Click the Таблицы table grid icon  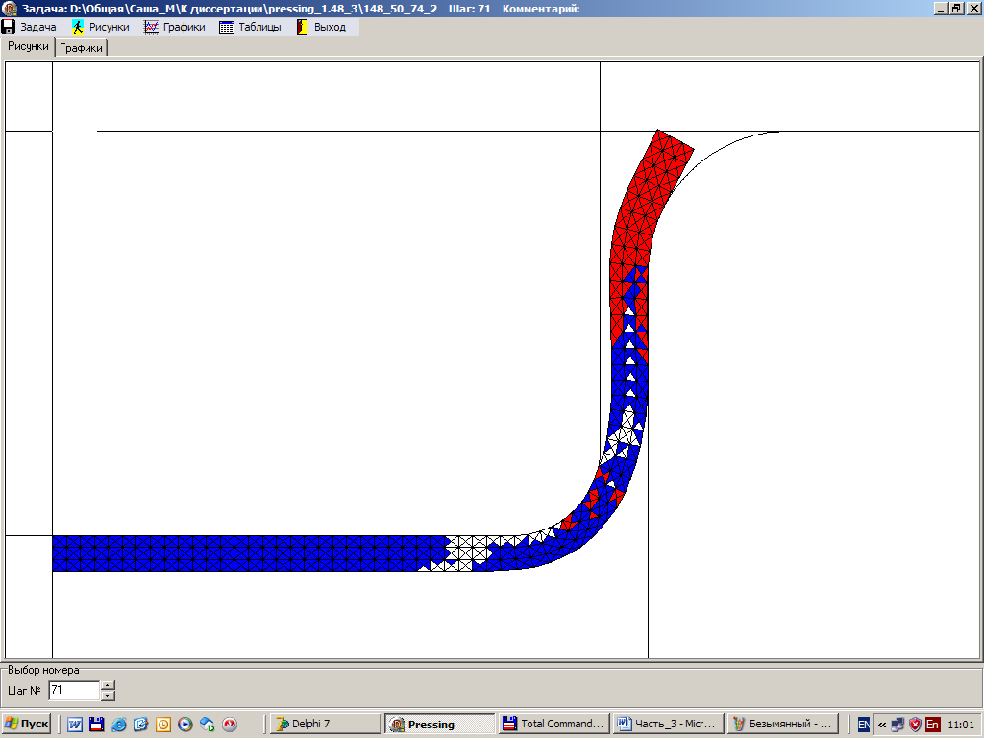tap(227, 27)
